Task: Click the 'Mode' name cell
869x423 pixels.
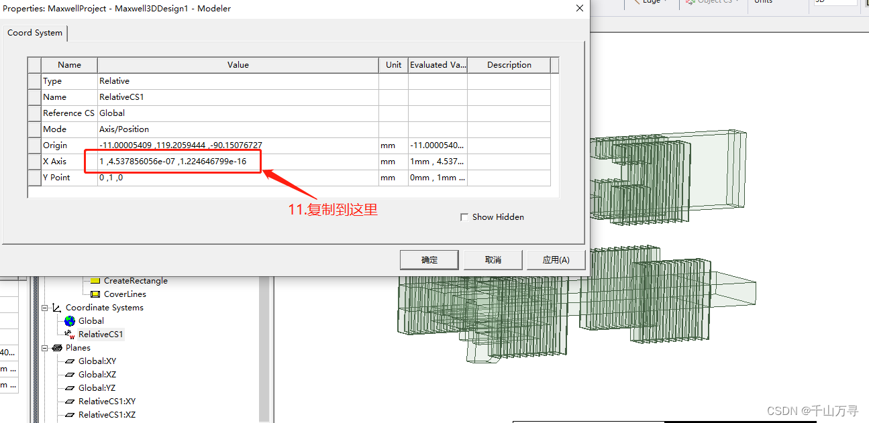Action: (69, 129)
